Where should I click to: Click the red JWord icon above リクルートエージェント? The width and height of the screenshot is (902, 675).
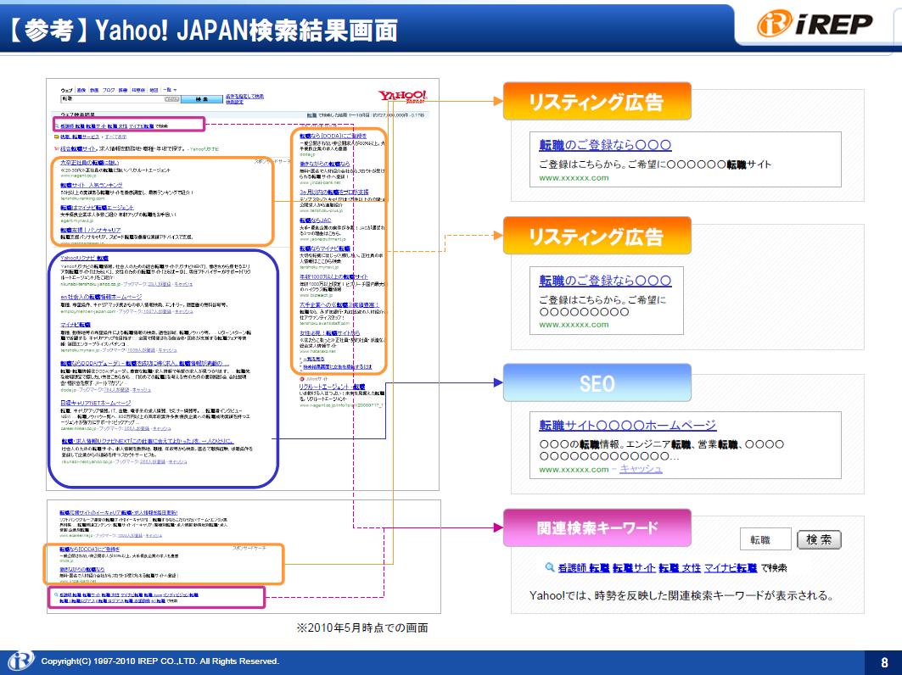pos(302,379)
